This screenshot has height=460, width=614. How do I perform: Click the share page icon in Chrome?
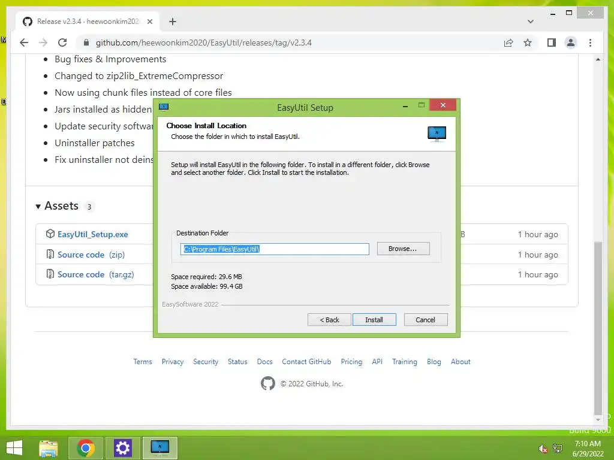[508, 43]
